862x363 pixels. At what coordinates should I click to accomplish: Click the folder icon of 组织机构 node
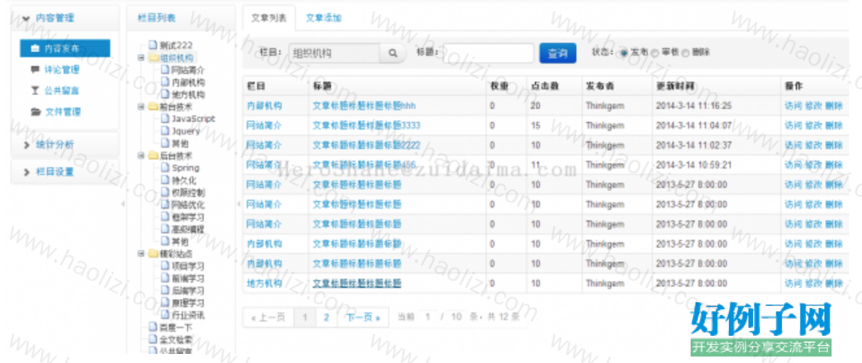click(153, 57)
